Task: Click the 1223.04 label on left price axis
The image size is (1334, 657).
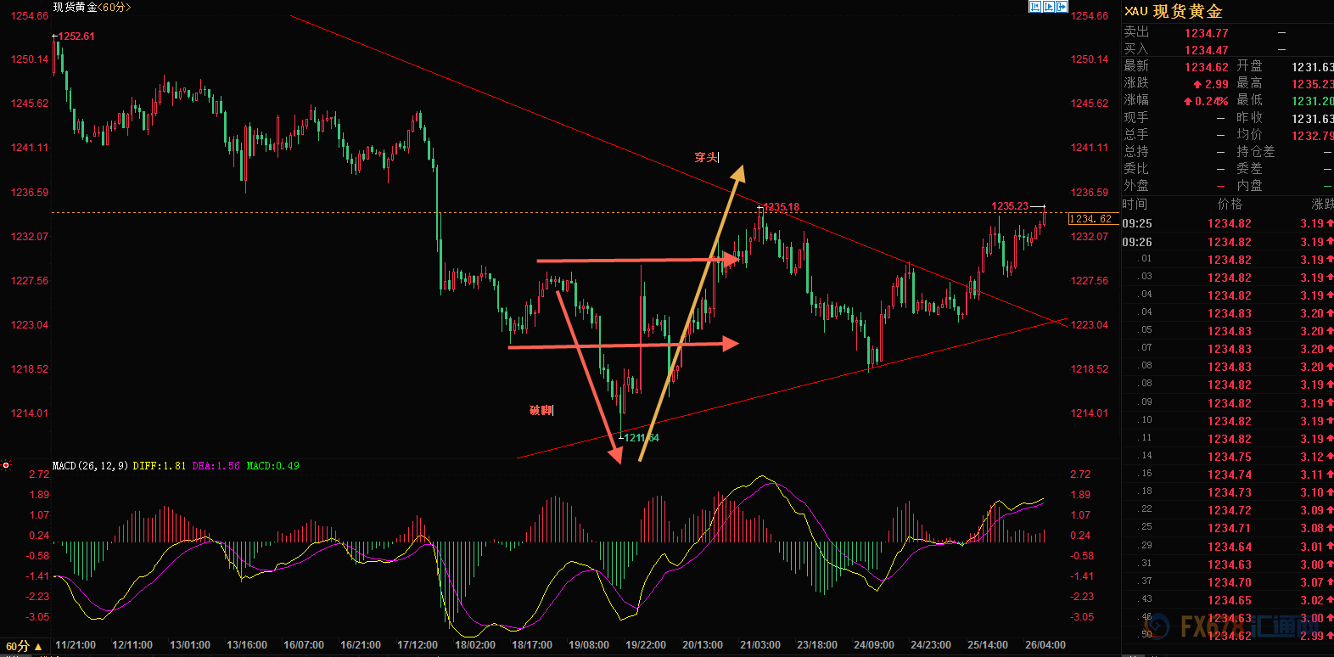Action: pyautogui.click(x=30, y=325)
